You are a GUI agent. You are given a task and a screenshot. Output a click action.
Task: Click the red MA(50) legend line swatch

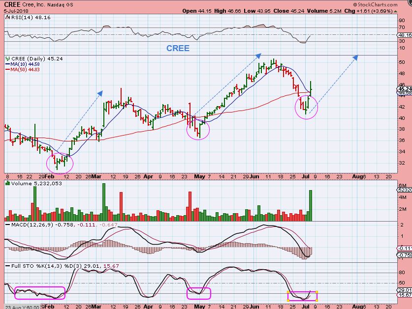(x=7, y=69)
